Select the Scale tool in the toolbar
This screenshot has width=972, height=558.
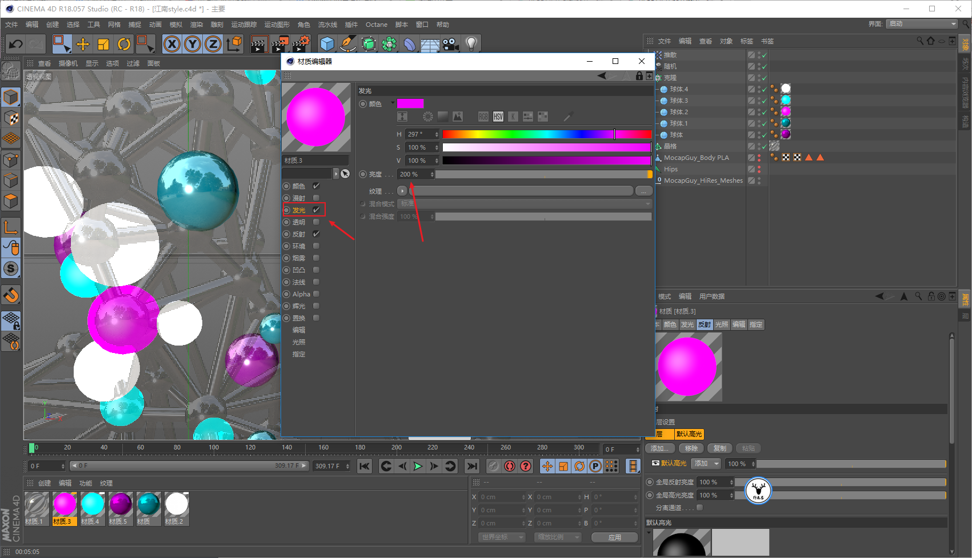pos(103,44)
